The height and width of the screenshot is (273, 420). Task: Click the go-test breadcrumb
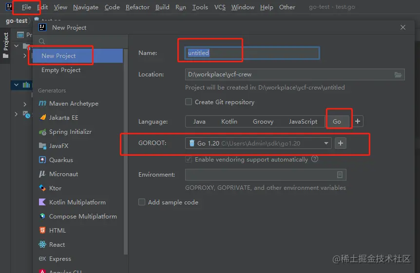[x=17, y=21]
